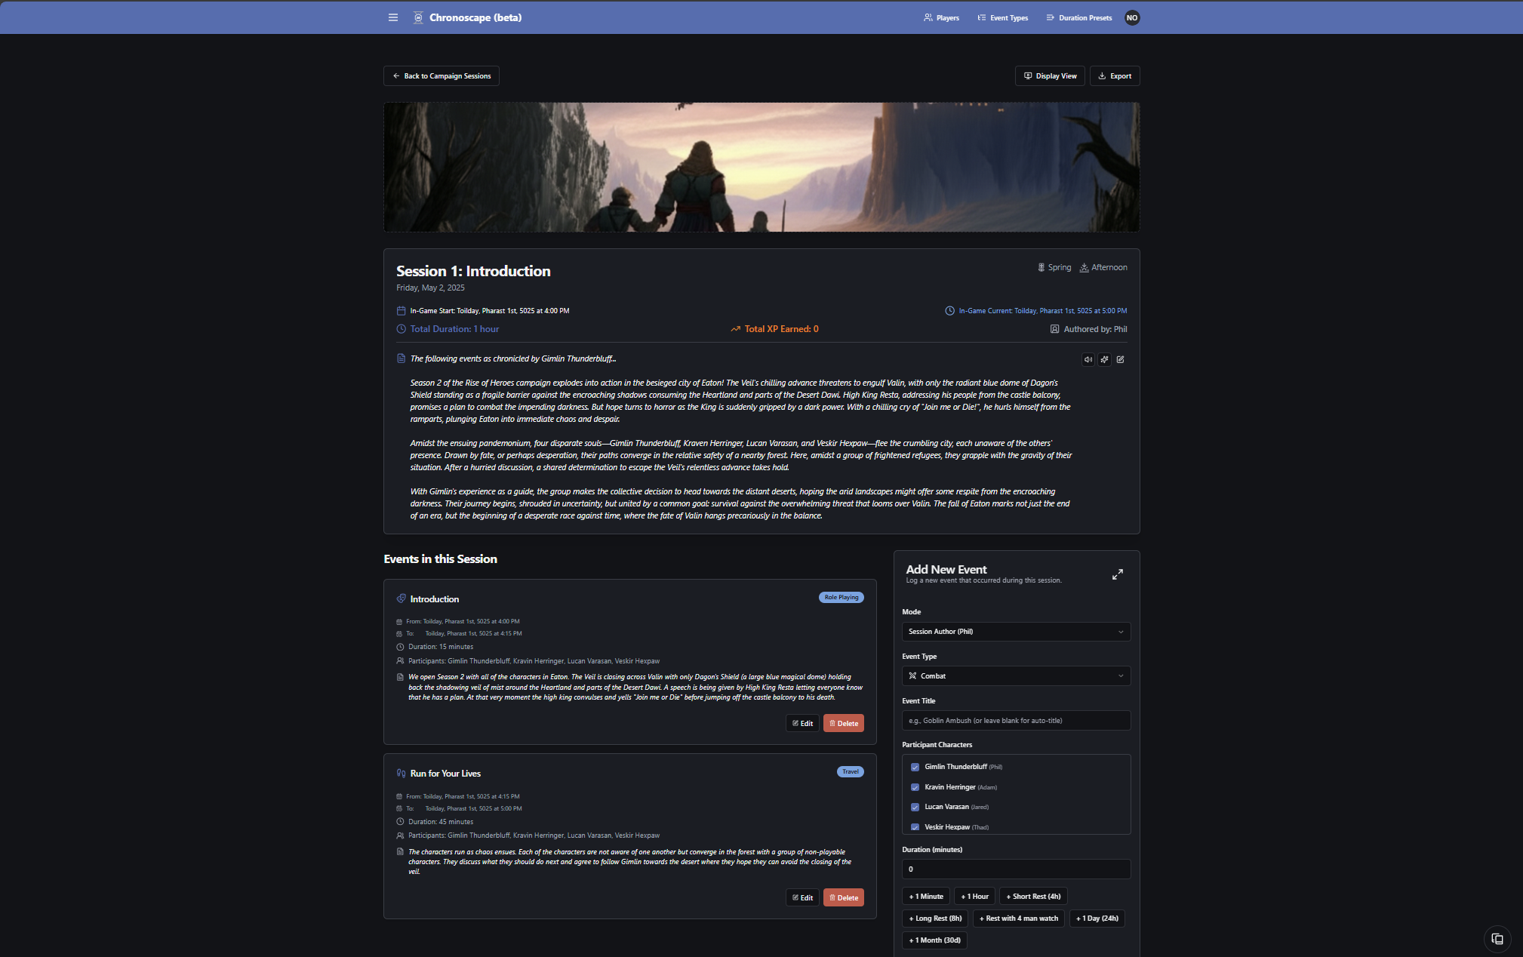Open the Event Type dropdown showing Combat
Image resolution: width=1523 pixels, height=957 pixels.
1015,676
